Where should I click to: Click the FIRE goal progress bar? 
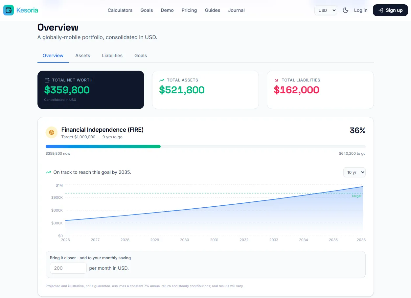point(206,147)
